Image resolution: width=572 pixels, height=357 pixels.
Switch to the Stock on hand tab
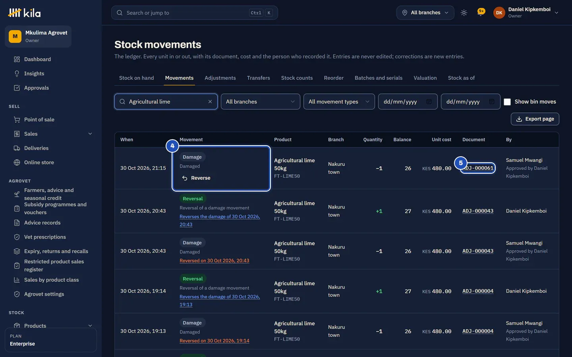click(137, 78)
